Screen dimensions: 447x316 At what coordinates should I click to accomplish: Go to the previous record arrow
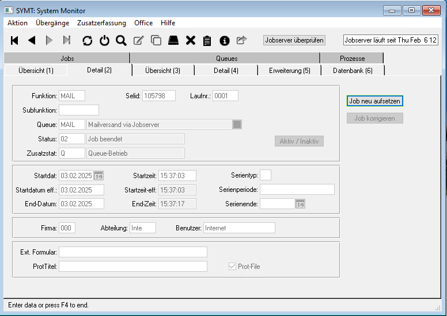pos(32,40)
